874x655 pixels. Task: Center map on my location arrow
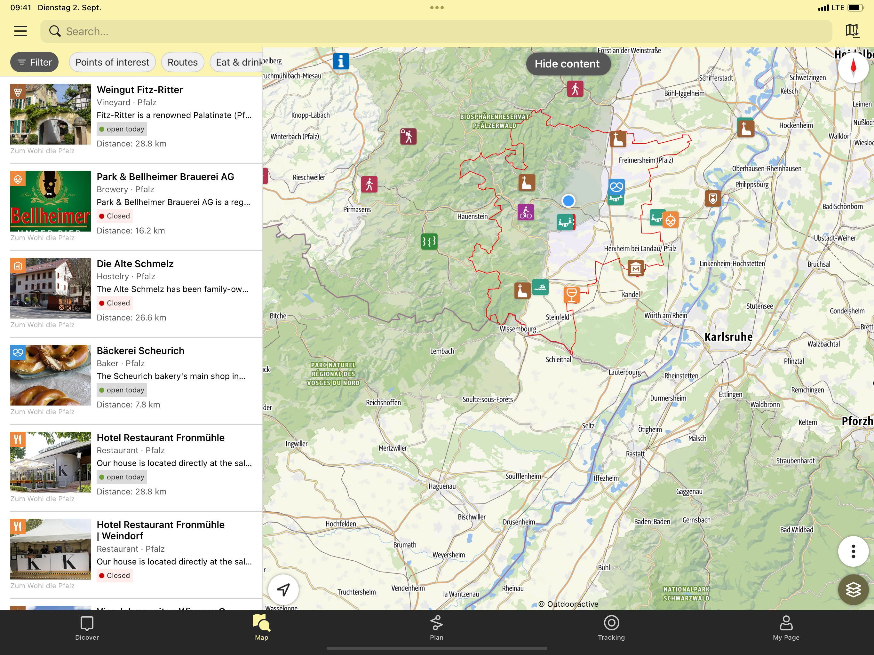(x=283, y=589)
